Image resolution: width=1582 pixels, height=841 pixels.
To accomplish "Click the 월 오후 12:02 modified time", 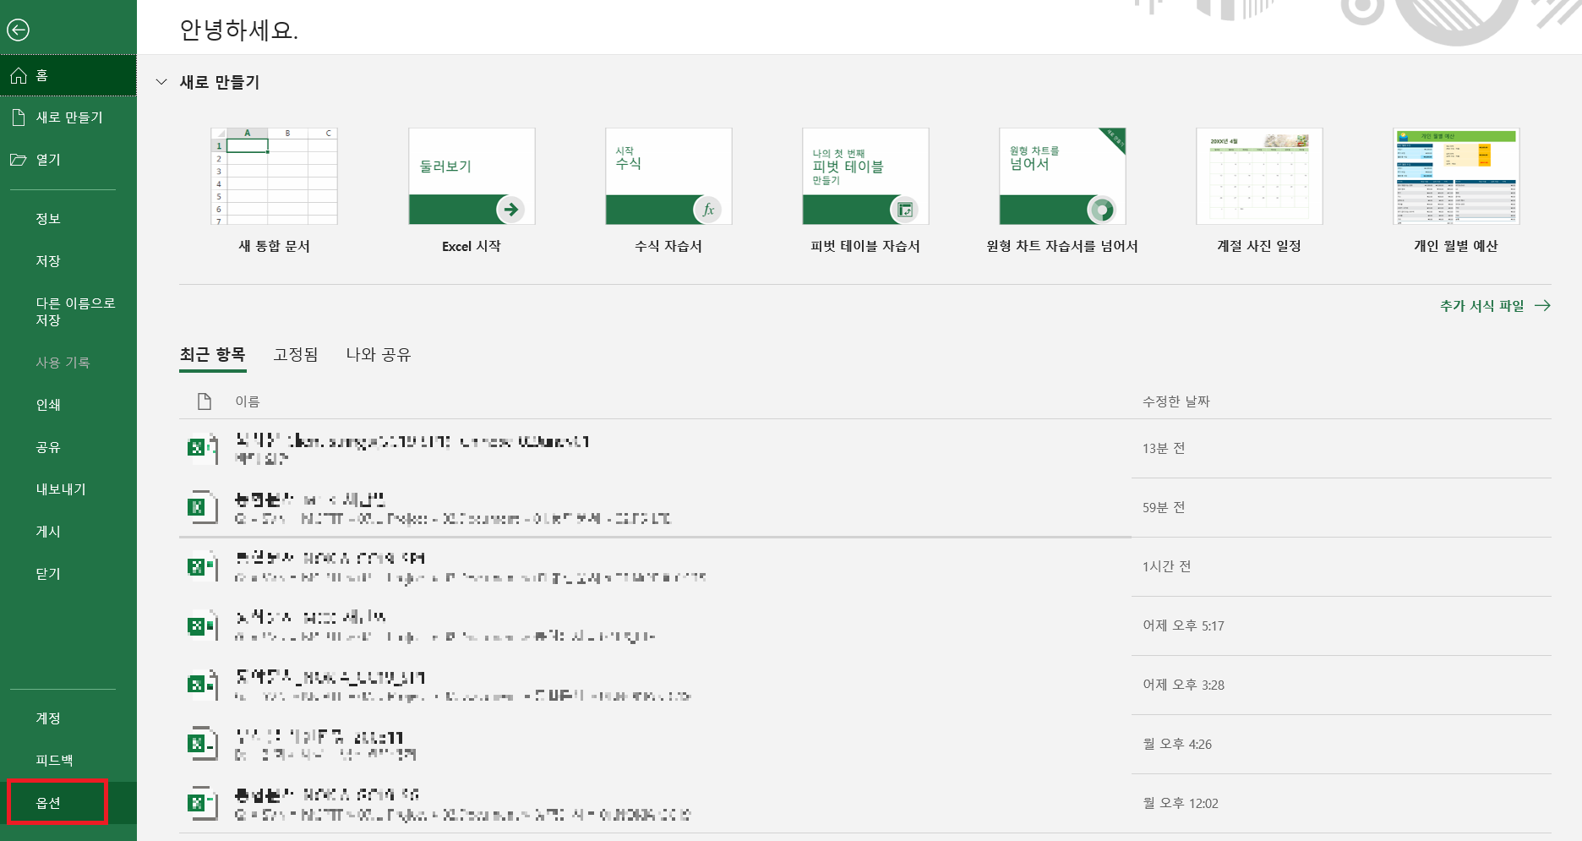I will tap(1181, 803).
